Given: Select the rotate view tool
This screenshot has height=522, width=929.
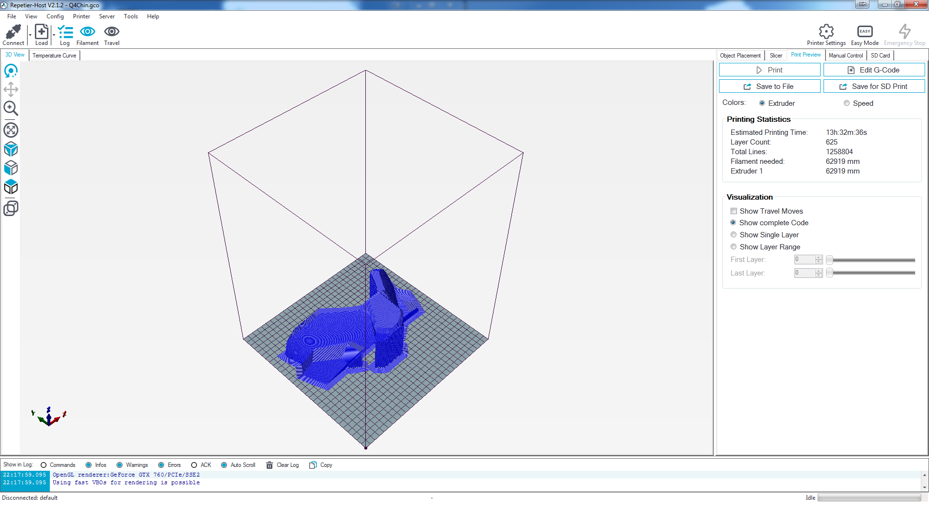Looking at the screenshot, I should [x=11, y=71].
